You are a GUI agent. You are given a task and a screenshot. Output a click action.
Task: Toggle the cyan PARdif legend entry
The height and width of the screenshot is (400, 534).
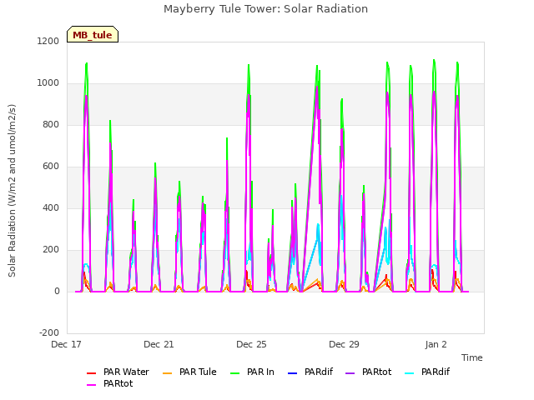[x=427, y=372]
